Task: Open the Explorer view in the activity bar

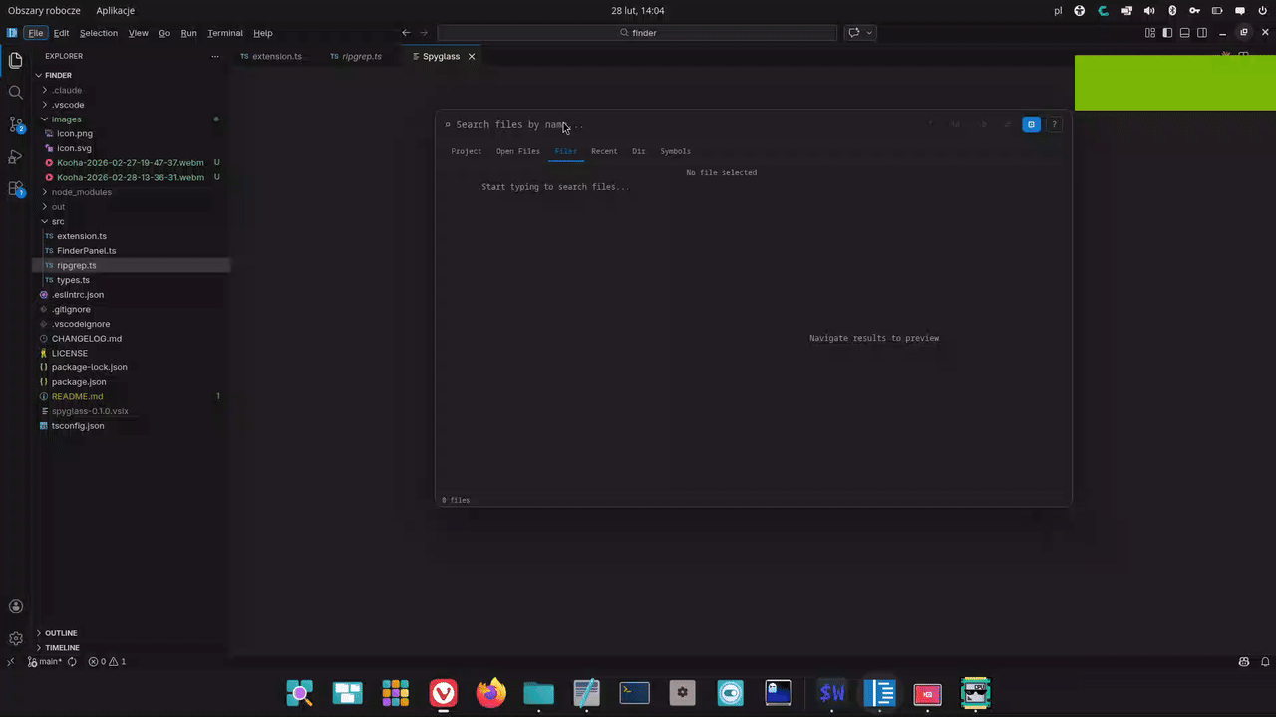Action: click(15, 60)
